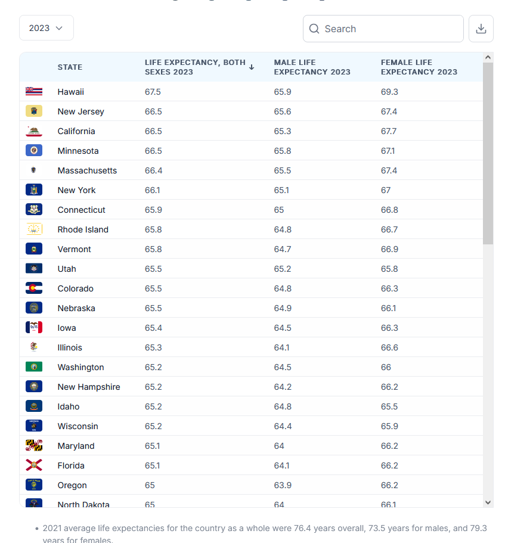Sort table by State column header

click(x=70, y=67)
